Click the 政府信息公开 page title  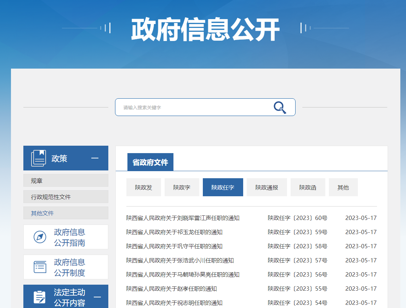pyautogui.click(x=205, y=29)
